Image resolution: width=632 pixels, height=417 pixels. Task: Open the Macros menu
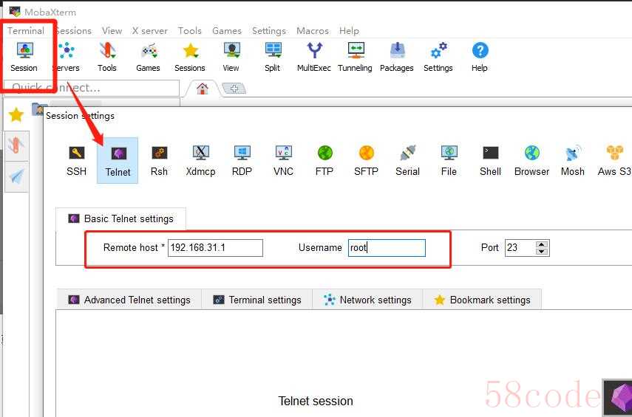pos(313,30)
